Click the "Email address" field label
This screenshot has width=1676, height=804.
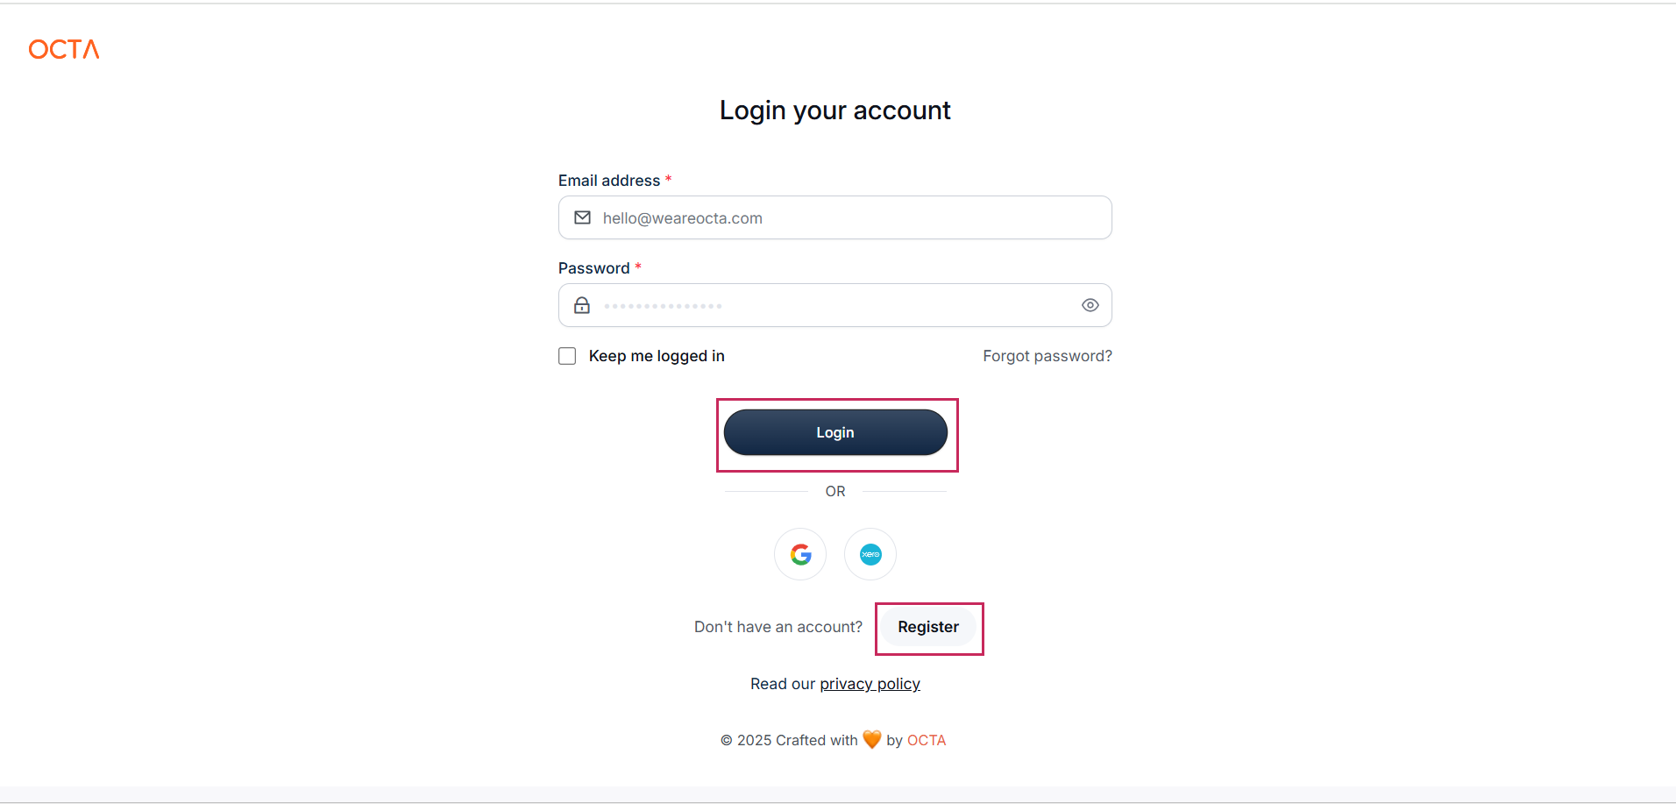pyautogui.click(x=609, y=181)
